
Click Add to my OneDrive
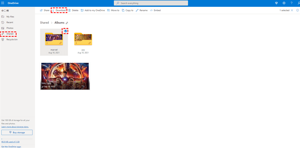click(x=93, y=10)
